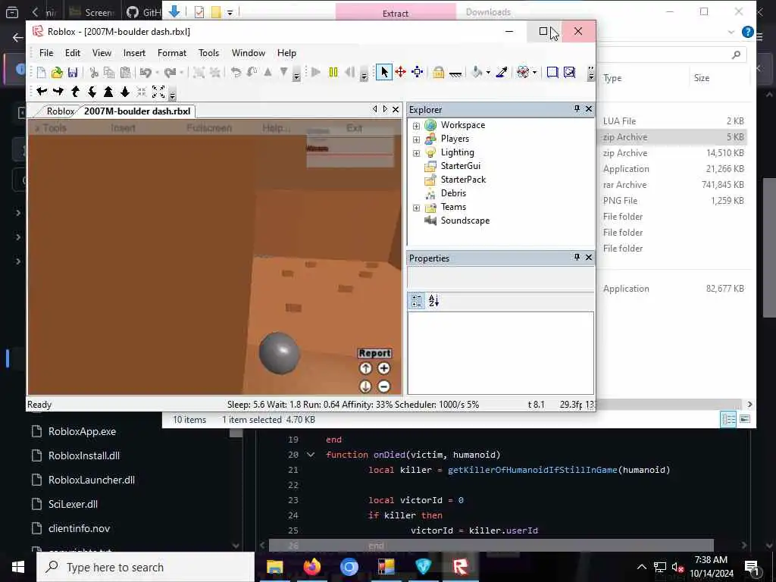776x582 pixels.
Task: Save the place with the floppy icon
Action: (x=73, y=73)
